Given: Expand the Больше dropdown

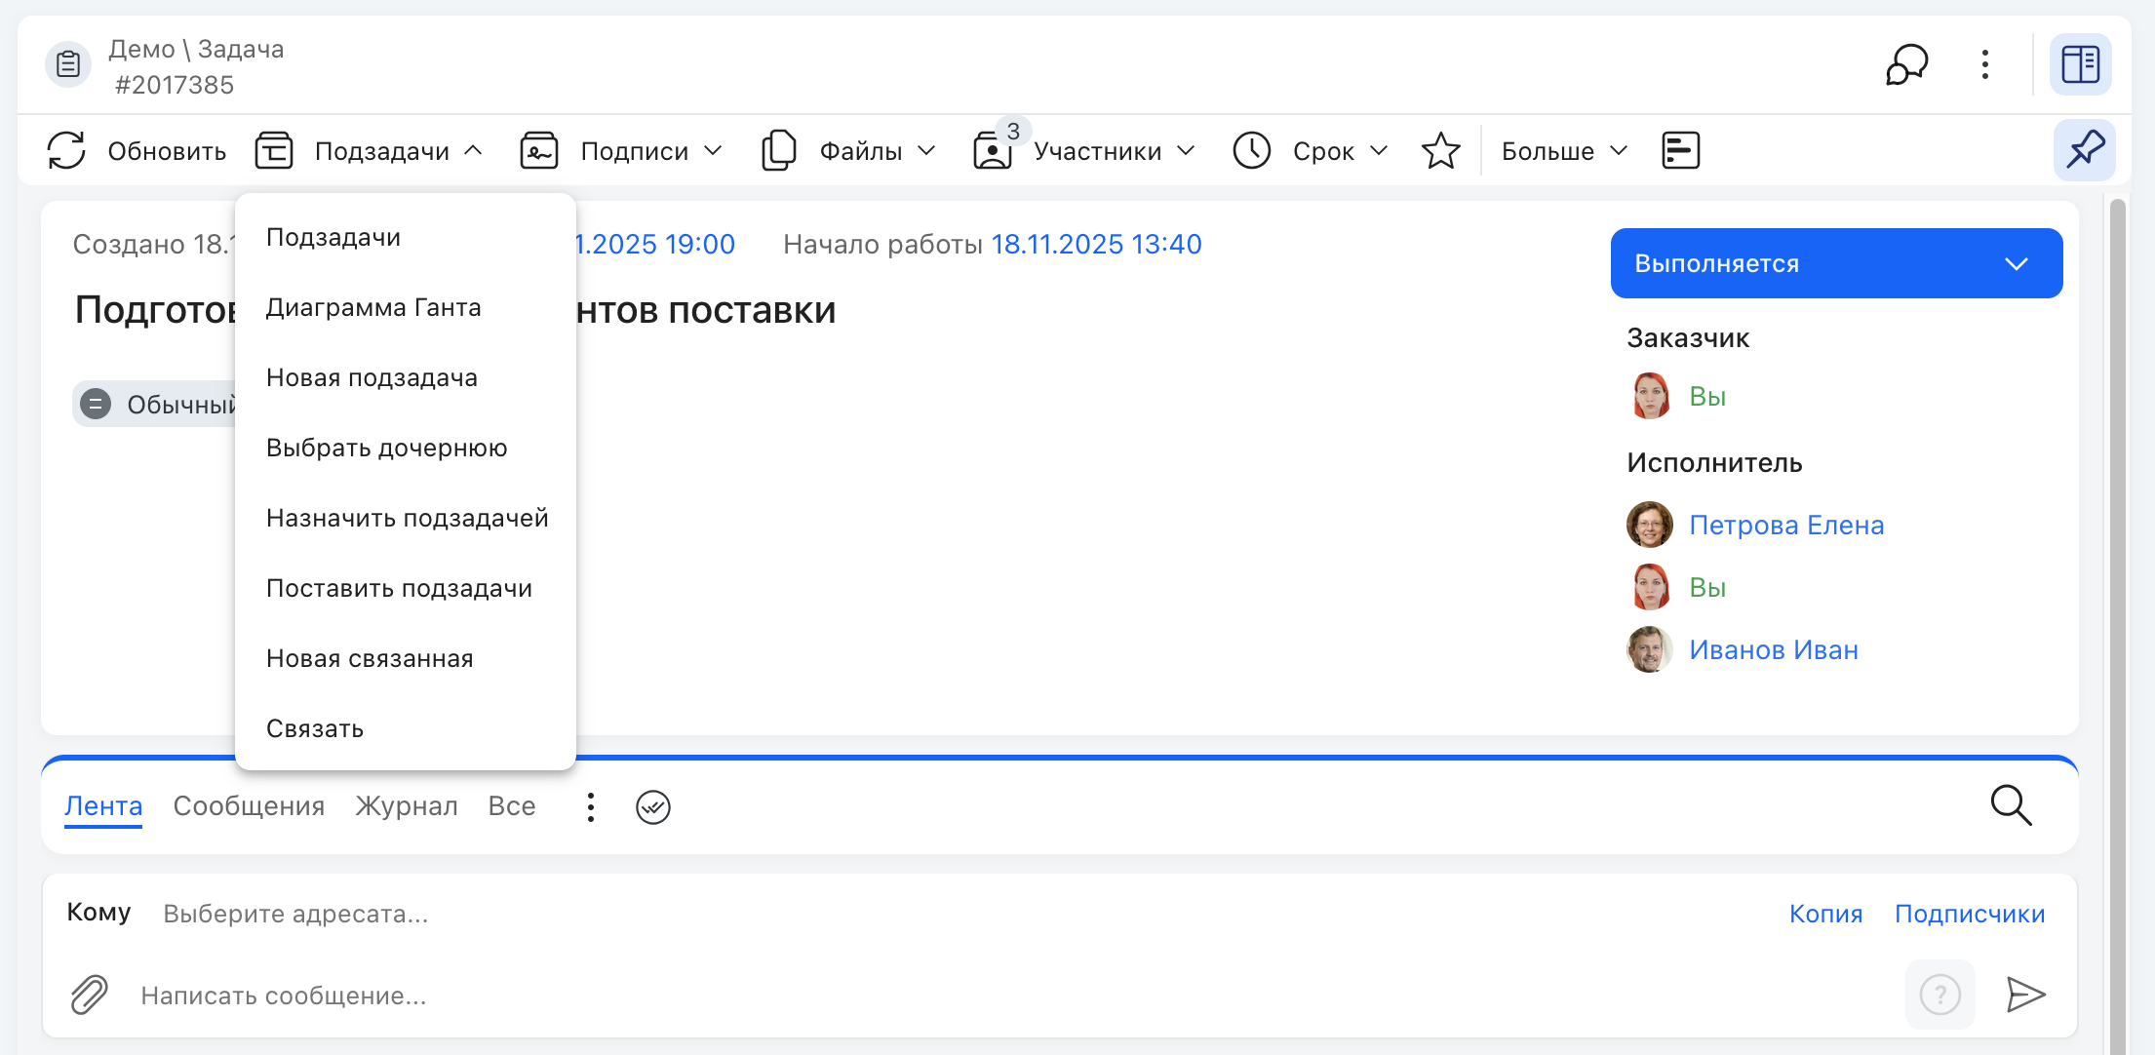Looking at the screenshot, I should coord(1619,150).
